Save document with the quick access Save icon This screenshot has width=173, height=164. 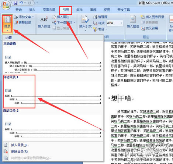tap(15, 3)
